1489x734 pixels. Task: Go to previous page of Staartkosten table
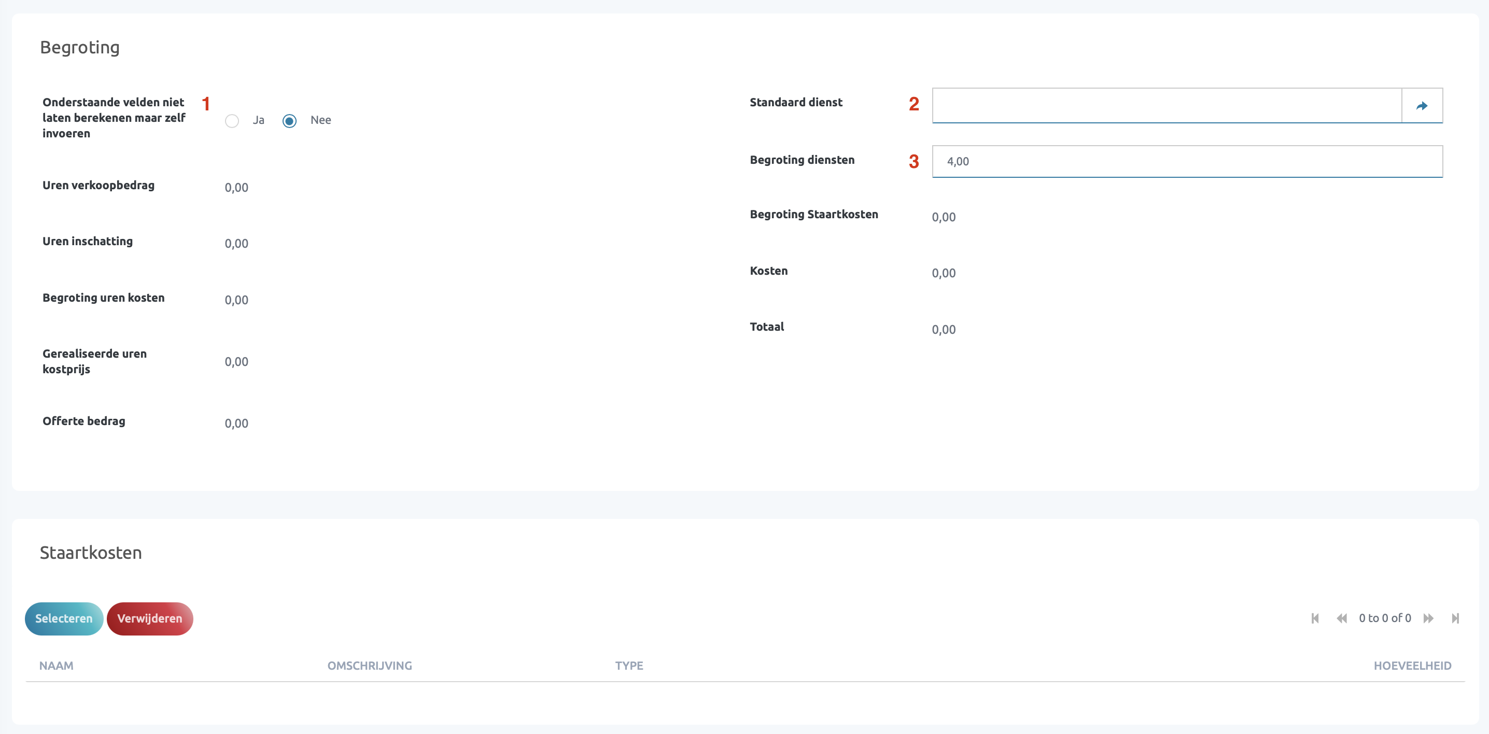pyautogui.click(x=1342, y=618)
